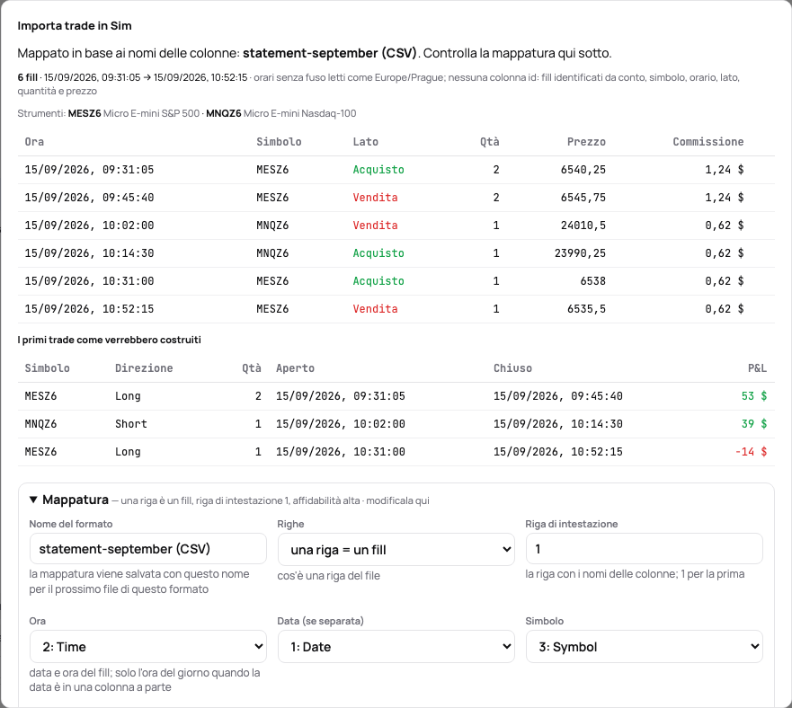The image size is (792, 708).
Task: Open the Data (se separata) dropdown '1: Date'
Action: (x=396, y=646)
